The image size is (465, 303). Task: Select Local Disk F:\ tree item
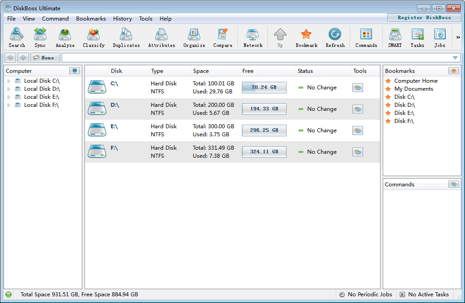tap(41, 105)
